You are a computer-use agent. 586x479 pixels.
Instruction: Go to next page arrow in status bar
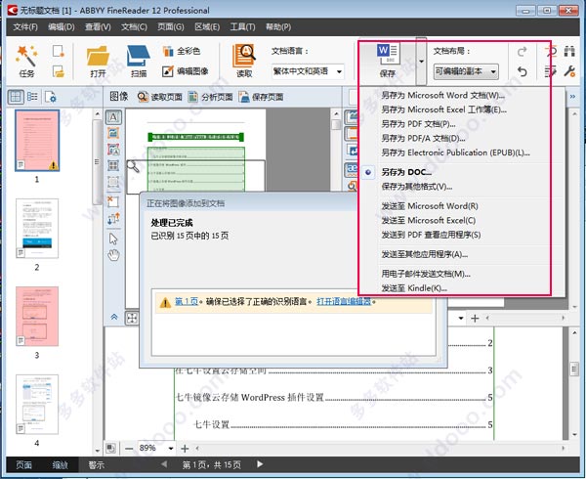click(260, 464)
